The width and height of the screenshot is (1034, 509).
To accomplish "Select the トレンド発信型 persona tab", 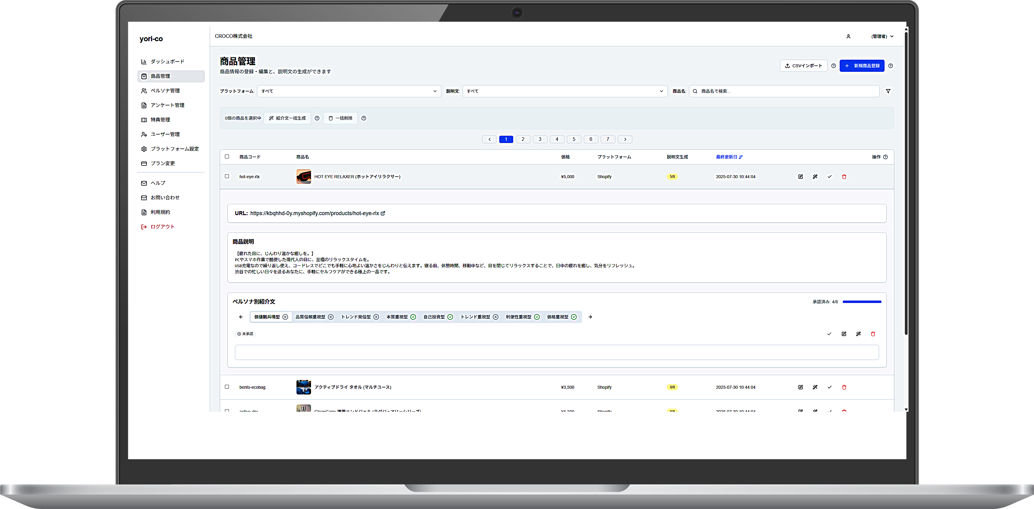I will [x=360, y=317].
